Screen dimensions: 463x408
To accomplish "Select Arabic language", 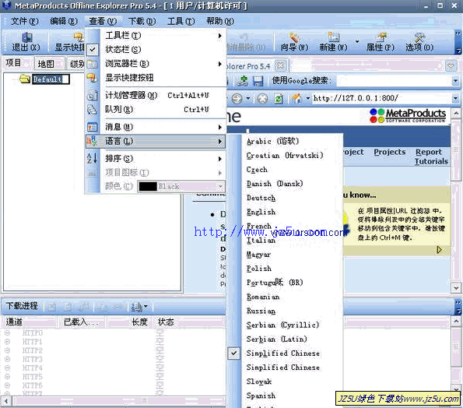I will pos(273,141).
